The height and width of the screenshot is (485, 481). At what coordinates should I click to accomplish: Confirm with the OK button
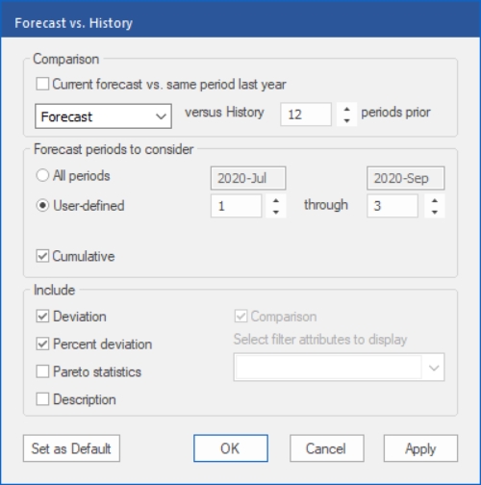(231, 448)
